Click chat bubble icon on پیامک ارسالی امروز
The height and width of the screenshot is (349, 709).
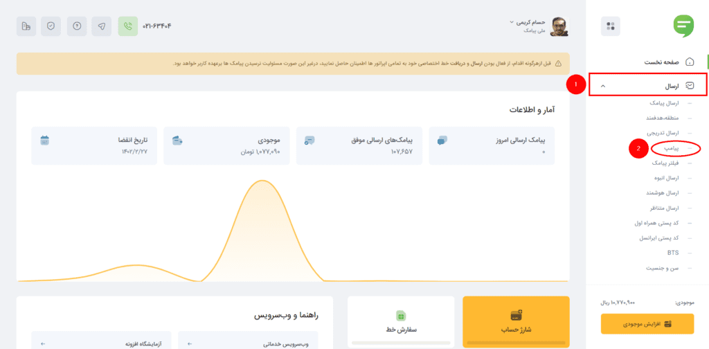[x=442, y=141]
